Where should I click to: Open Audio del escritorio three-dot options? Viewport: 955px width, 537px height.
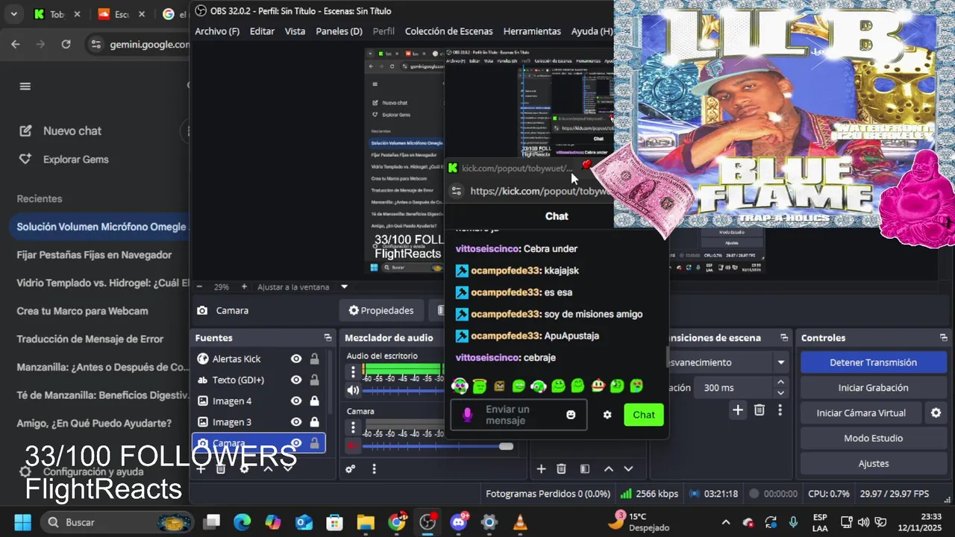pos(353,371)
